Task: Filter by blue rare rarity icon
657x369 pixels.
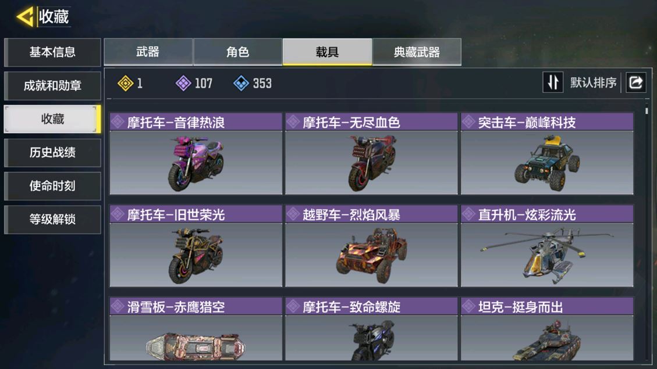Action: pos(241,83)
